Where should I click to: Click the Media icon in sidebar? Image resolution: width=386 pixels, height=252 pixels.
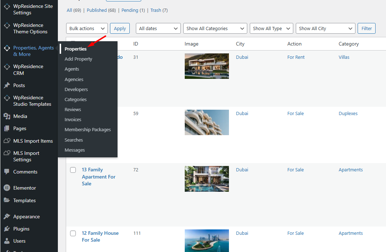coord(6,116)
